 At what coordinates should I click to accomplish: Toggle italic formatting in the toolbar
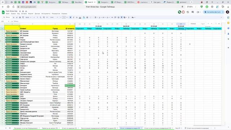pyautogui.click(x=74, y=17)
